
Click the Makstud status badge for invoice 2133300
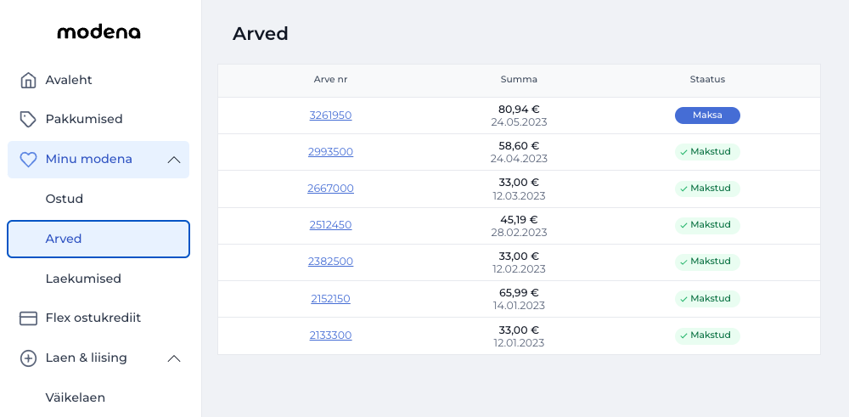[x=707, y=335]
